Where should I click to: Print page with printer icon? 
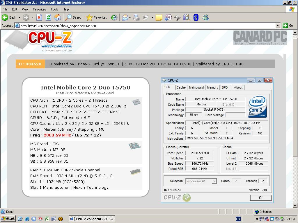[136, 17]
